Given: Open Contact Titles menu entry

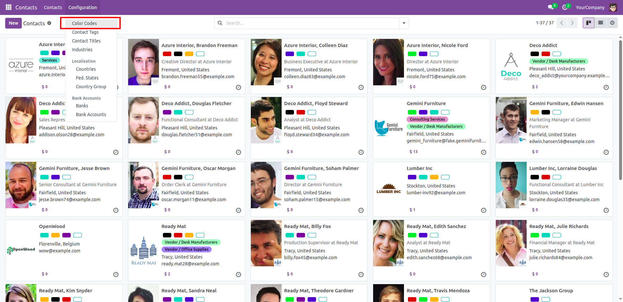Looking at the screenshot, I should coord(91,41).
